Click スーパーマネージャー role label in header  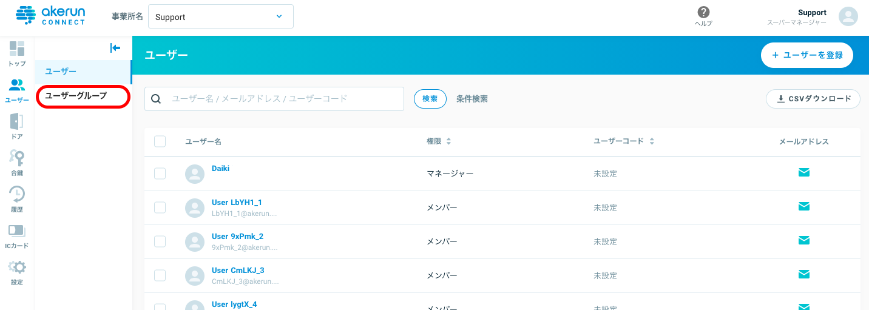pos(797,22)
